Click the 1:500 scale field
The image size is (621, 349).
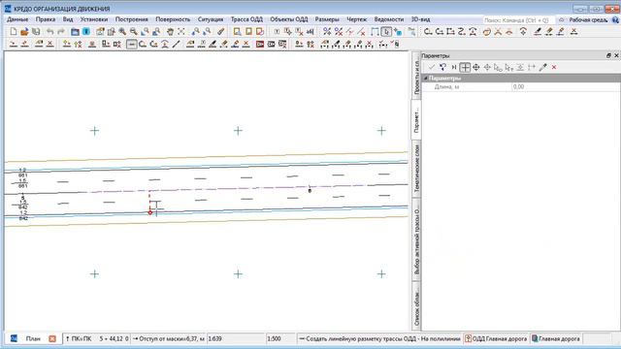[280, 338]
